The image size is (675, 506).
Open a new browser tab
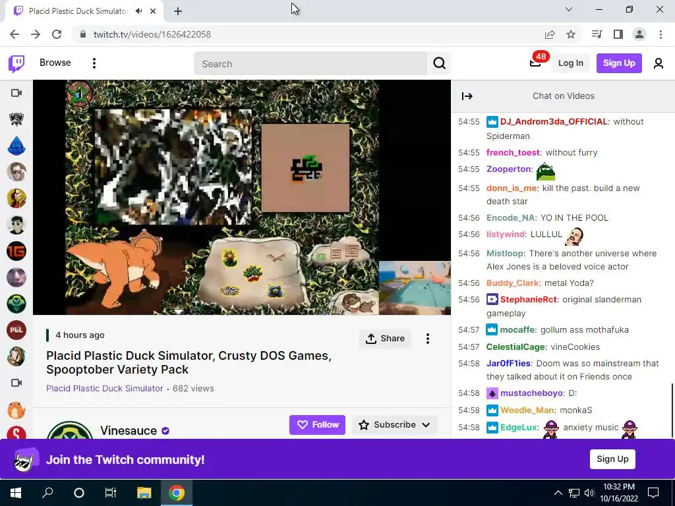coord(178,11)
